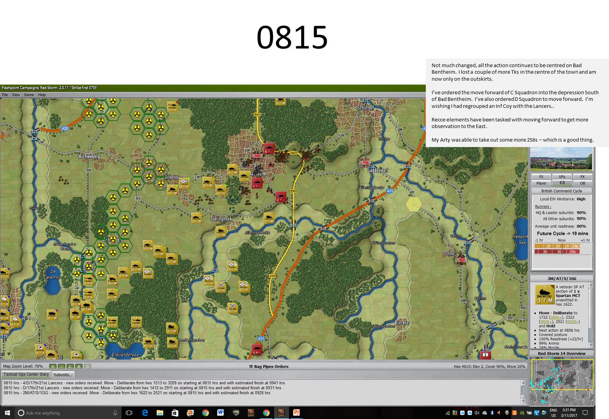Click the diary log scrollbar
Viewport: 609px width, 419px height.
(523, 392)
